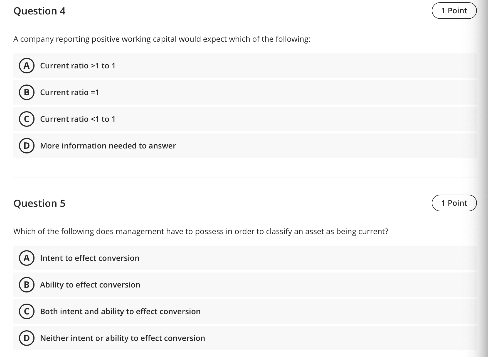Viewport: 488px width, 357px height.
Task: Click the Question 4 prompt about positive working capital
Action: 162,39
